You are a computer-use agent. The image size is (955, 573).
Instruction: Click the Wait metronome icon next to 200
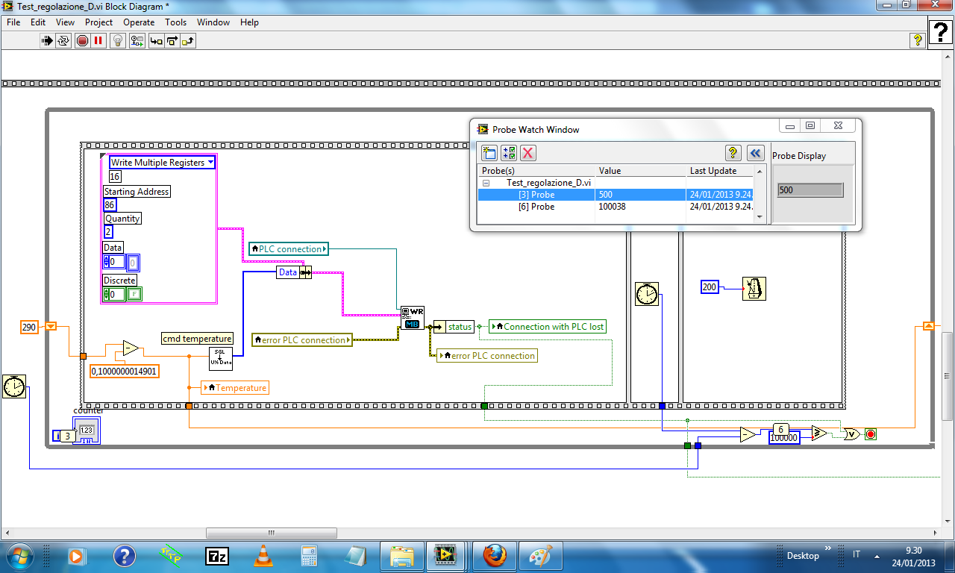(x=754, y=288)
